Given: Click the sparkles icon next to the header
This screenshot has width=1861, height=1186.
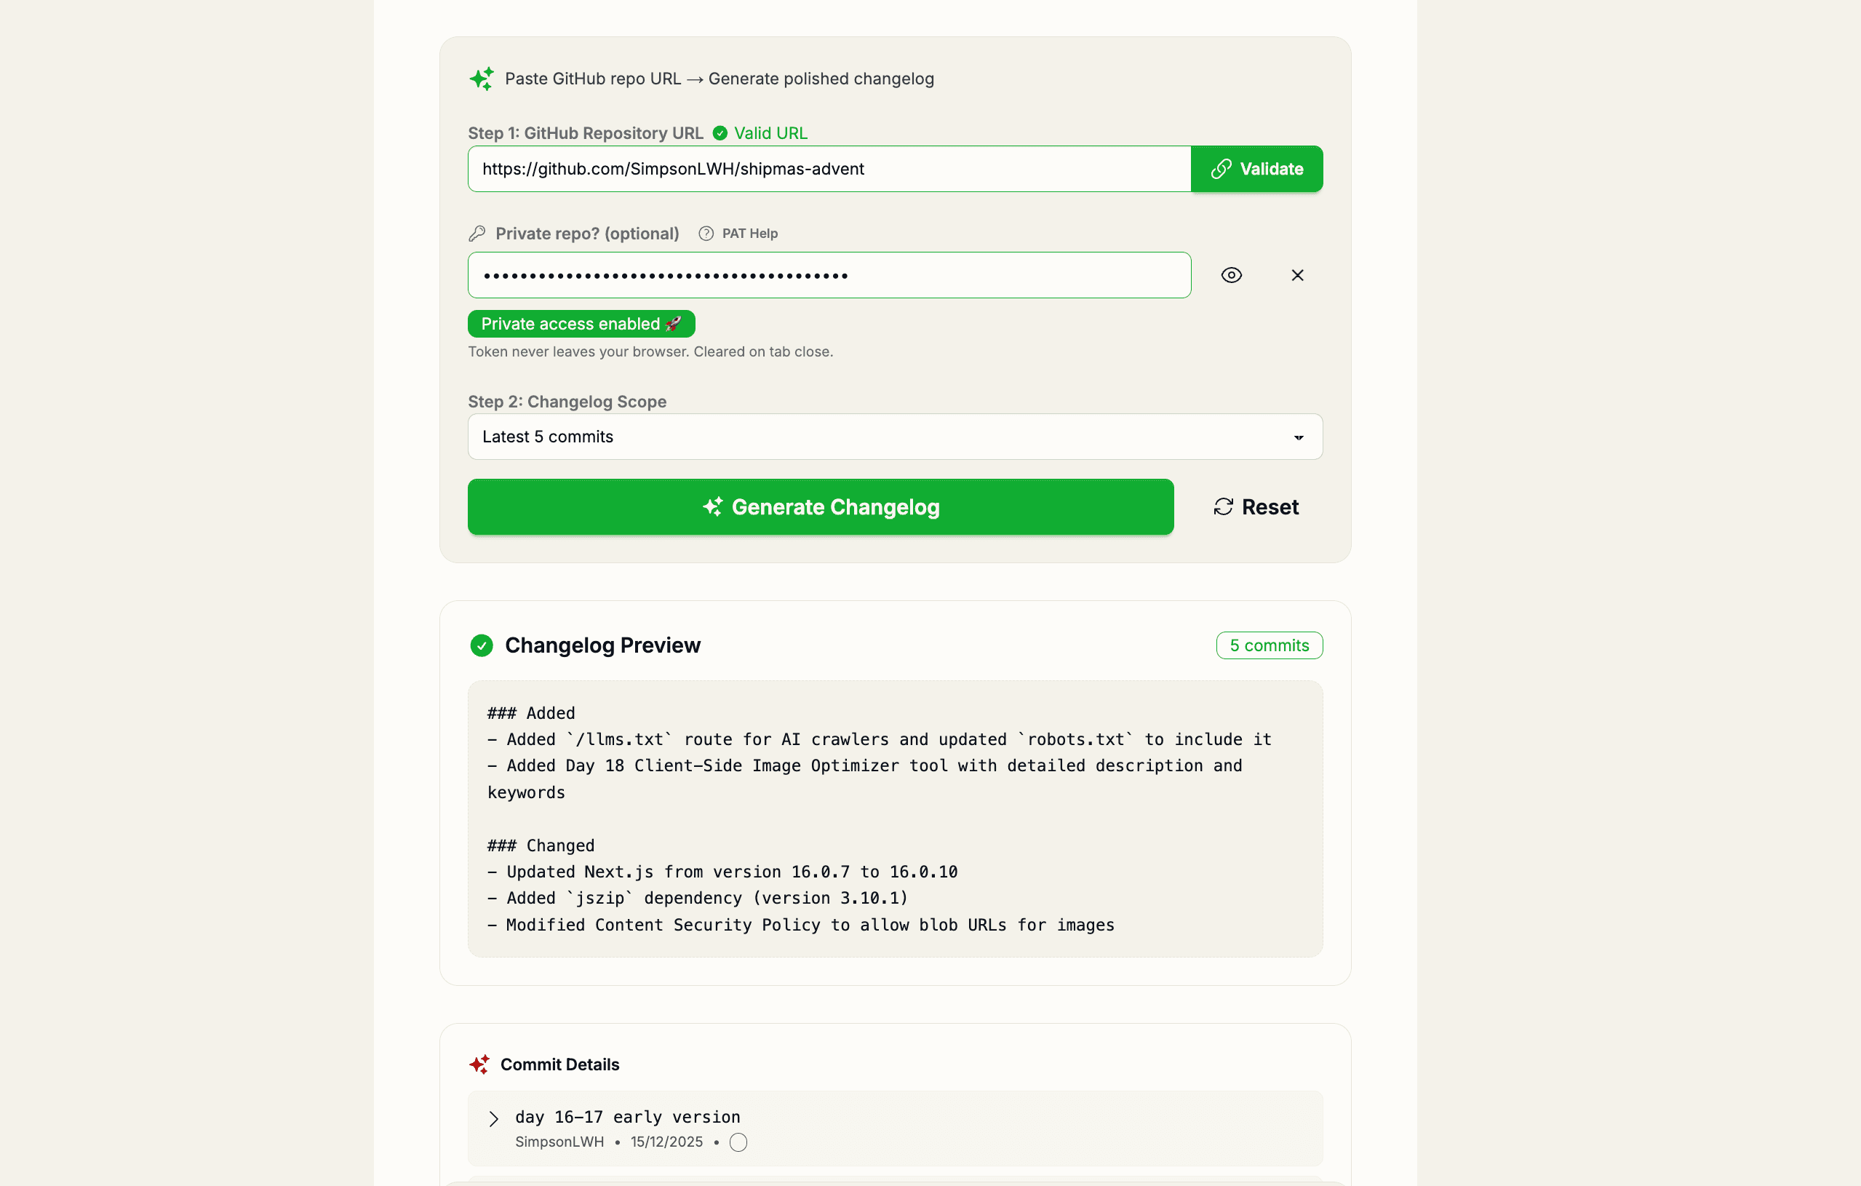Looking at the screenshot, I should 482,79.
